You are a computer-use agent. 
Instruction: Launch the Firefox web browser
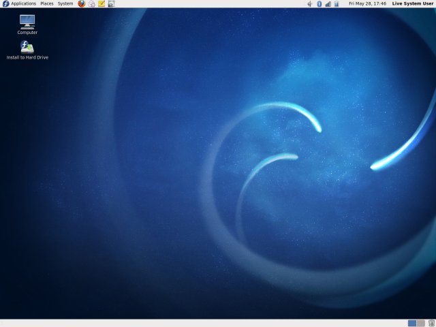point(82,3)
